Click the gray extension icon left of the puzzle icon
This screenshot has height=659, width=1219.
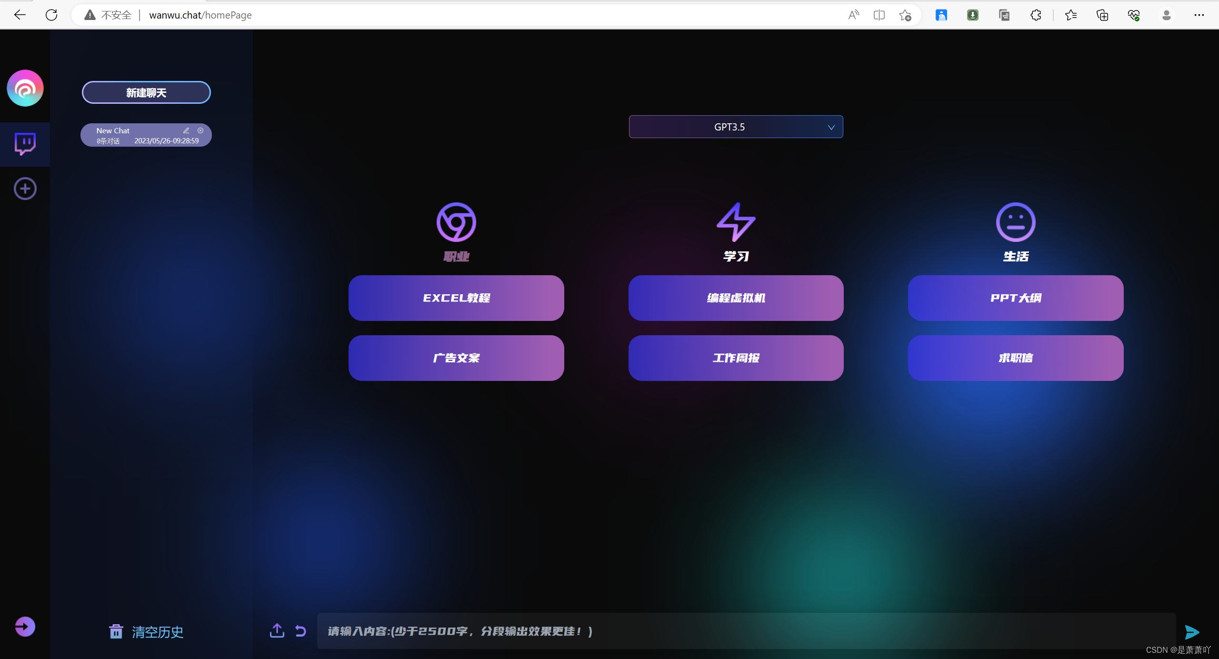pos(1004,15)
